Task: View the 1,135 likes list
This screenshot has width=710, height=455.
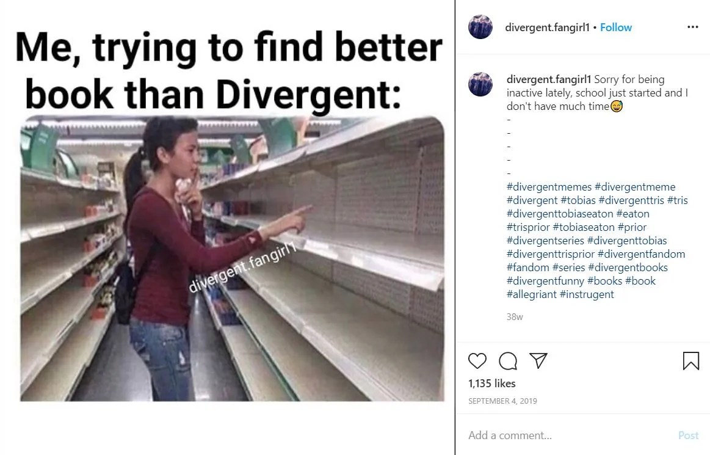Action: pyautogui.click(x=491, y=384)
